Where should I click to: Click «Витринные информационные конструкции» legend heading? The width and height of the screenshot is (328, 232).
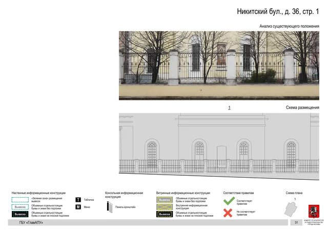(183, 193)
